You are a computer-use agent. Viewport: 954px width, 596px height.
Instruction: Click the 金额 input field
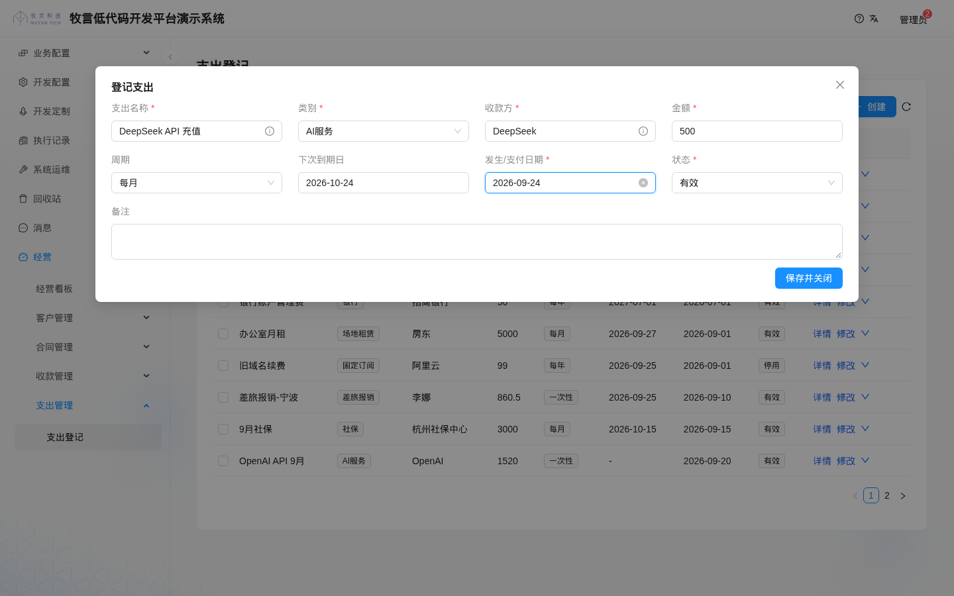pos(757,131)
